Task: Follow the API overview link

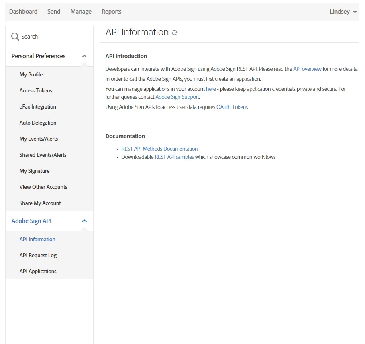Action: (x=307, y=69)
